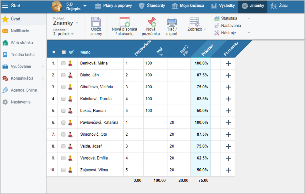Click the 5.D Dejepis class thumbnail
The width and height of the screenshot is (305, 194).
tap(57, 6)
